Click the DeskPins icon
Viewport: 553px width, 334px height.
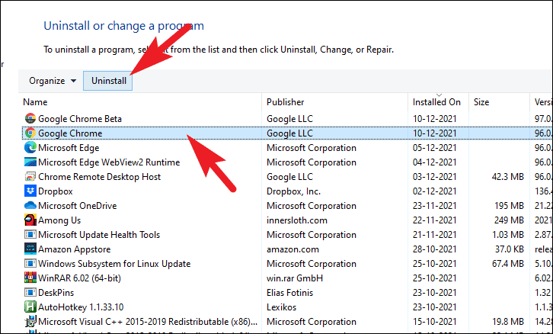click(x=30, y=292)
